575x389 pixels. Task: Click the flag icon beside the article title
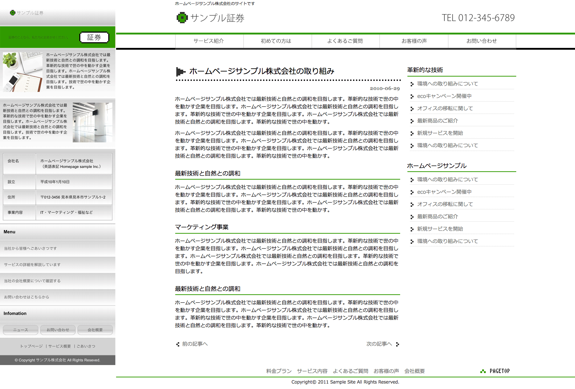180,71
